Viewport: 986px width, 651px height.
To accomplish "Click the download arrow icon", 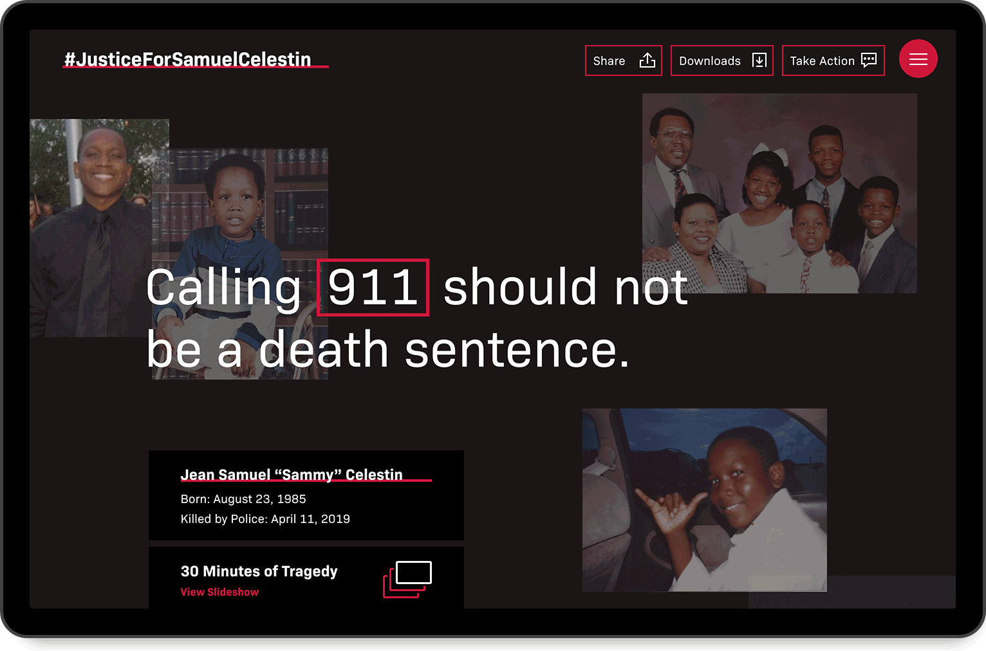I will (x=759, y=60).
